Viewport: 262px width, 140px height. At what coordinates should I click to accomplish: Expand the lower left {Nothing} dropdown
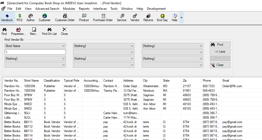64,59
